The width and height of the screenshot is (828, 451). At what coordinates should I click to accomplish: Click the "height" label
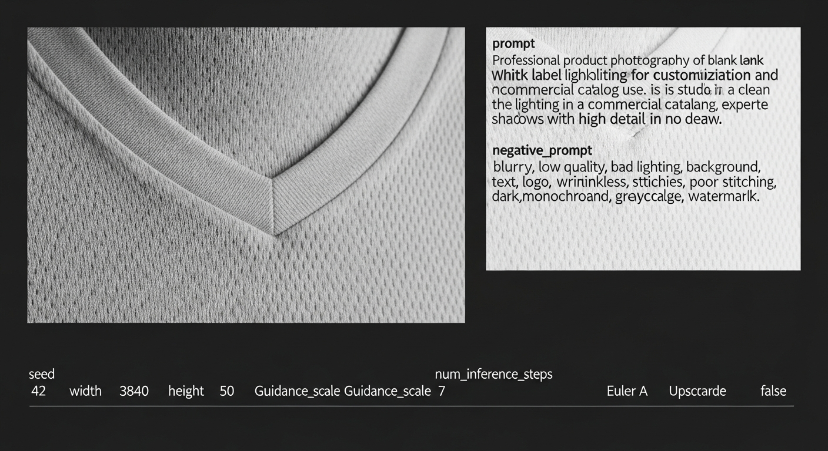(x=186, y=391)
